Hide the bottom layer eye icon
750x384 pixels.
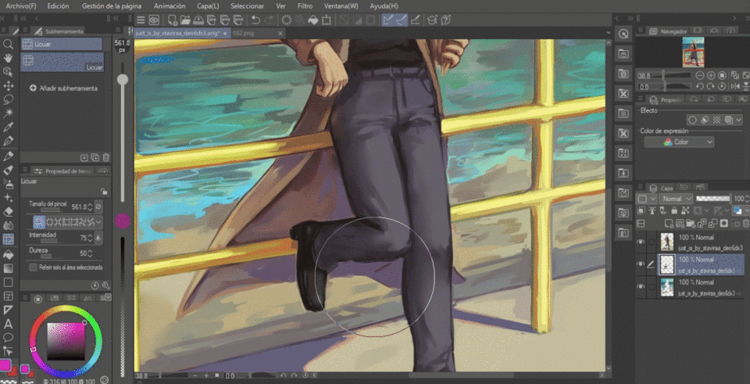point(641,286)
